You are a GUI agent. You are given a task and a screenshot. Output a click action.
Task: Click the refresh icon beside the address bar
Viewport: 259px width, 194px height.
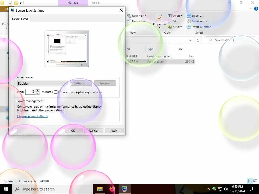[x=198, y=40]
